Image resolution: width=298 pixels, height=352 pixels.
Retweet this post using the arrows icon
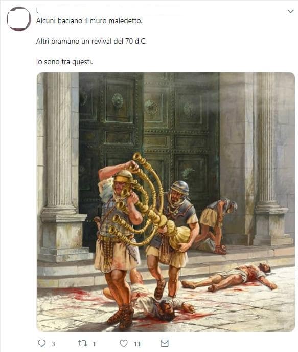pyautogui.click(x=82, y=343)
